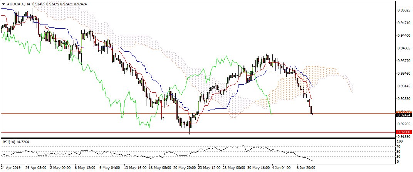Screen dimensions: 413x172
Task: Click the 0.94400 price axis label
Action: 403,36
